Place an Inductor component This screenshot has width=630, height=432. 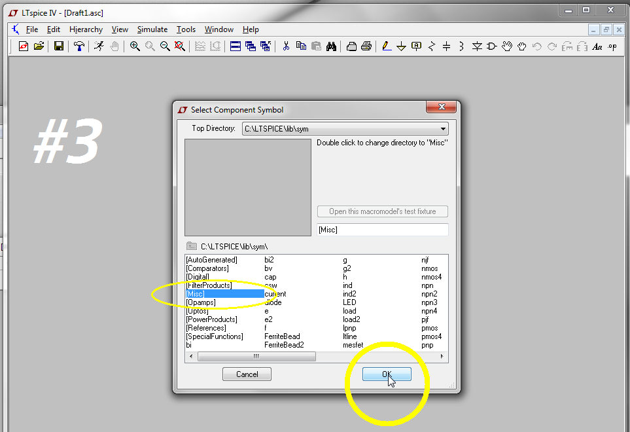(x=461, y=46)
